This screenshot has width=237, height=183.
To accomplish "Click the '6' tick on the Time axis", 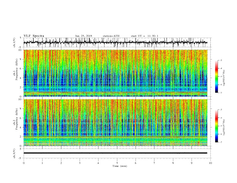I will 136,163.
